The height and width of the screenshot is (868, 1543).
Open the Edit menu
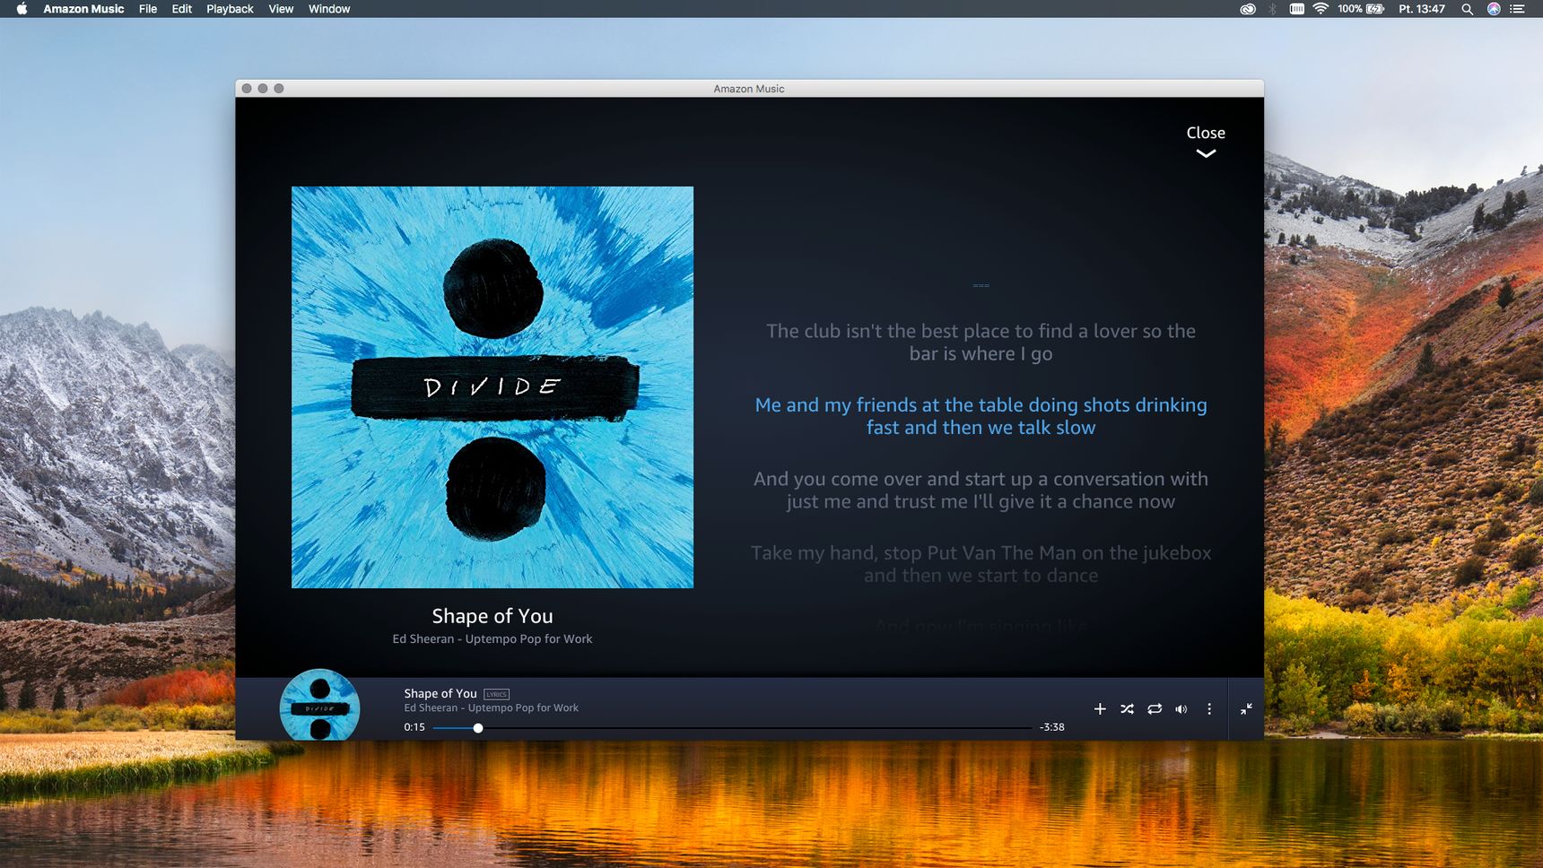[182, 9]
